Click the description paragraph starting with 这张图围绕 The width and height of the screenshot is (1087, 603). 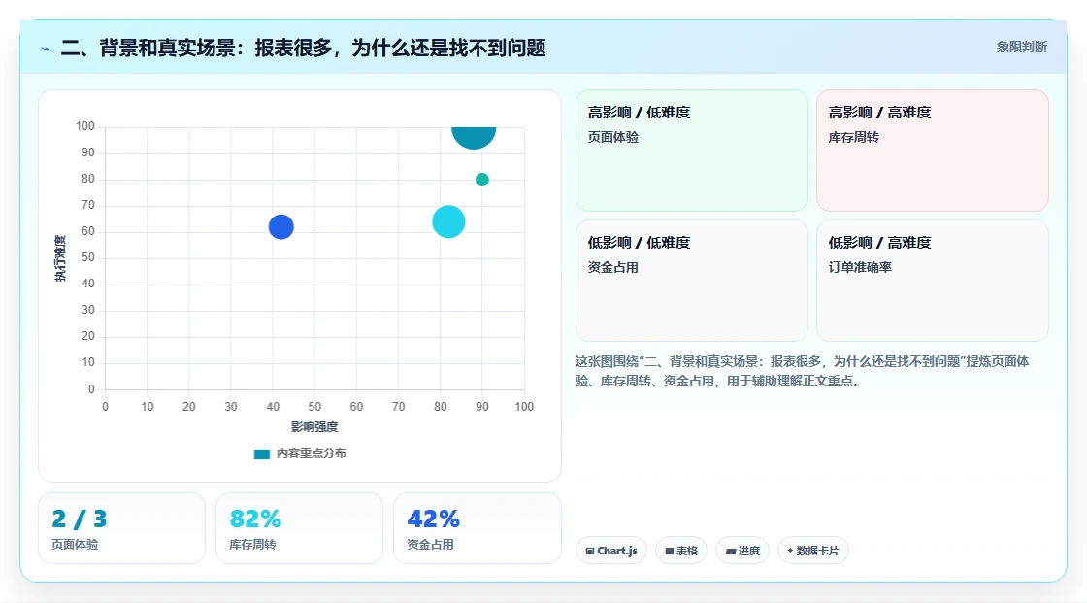[802, 371]
